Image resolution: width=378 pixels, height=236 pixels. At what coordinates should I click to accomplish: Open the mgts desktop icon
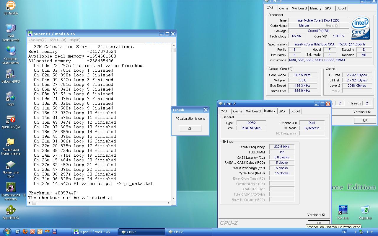[x=11, y=99]
